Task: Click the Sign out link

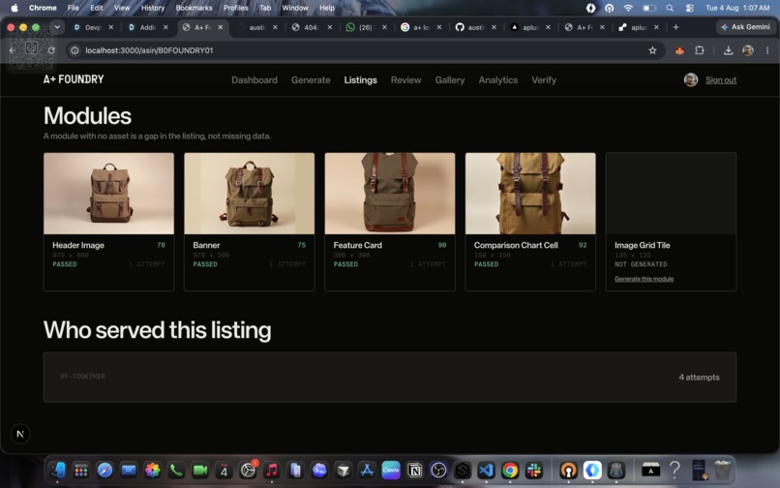Action: pos(721,80)
